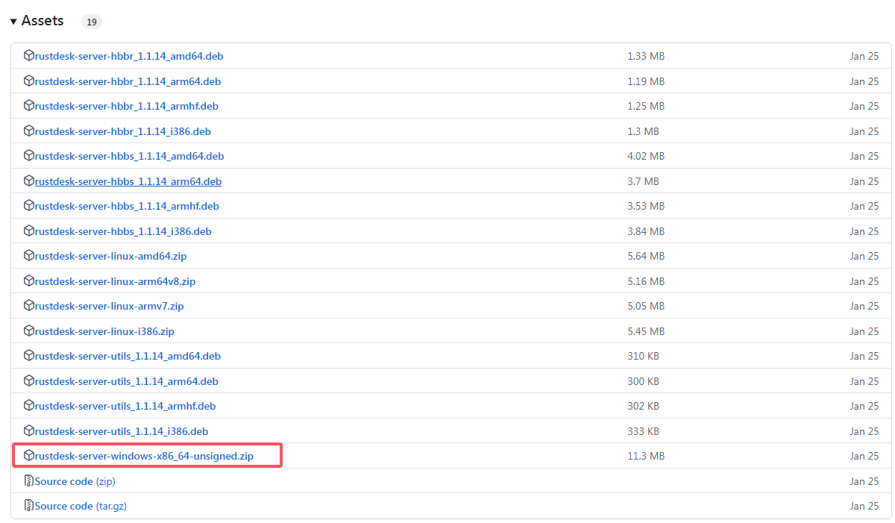895x523 pixels.
Task: Download rustdesk-server-hbbs_1.1.14_amd64.deb
Action: pyautogui.click(x=129, y=156)
